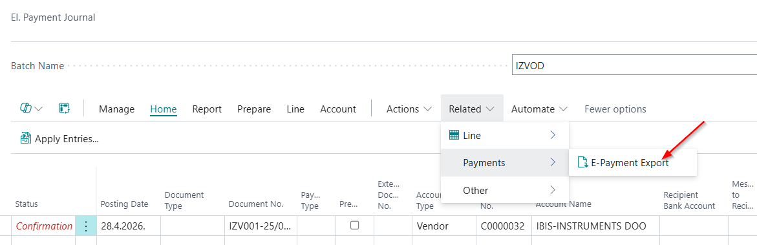Open the Report tab
Screen dimensions: 757x245
pyautogui.click(x=207, y=109)
